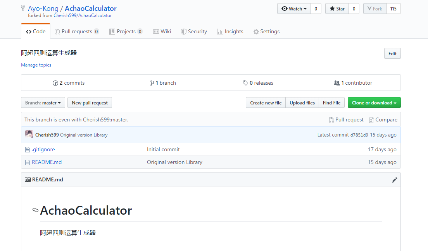Open the stargazers count next to Star
This screenshot has width=428, height=251.
(x=354, y=9)
